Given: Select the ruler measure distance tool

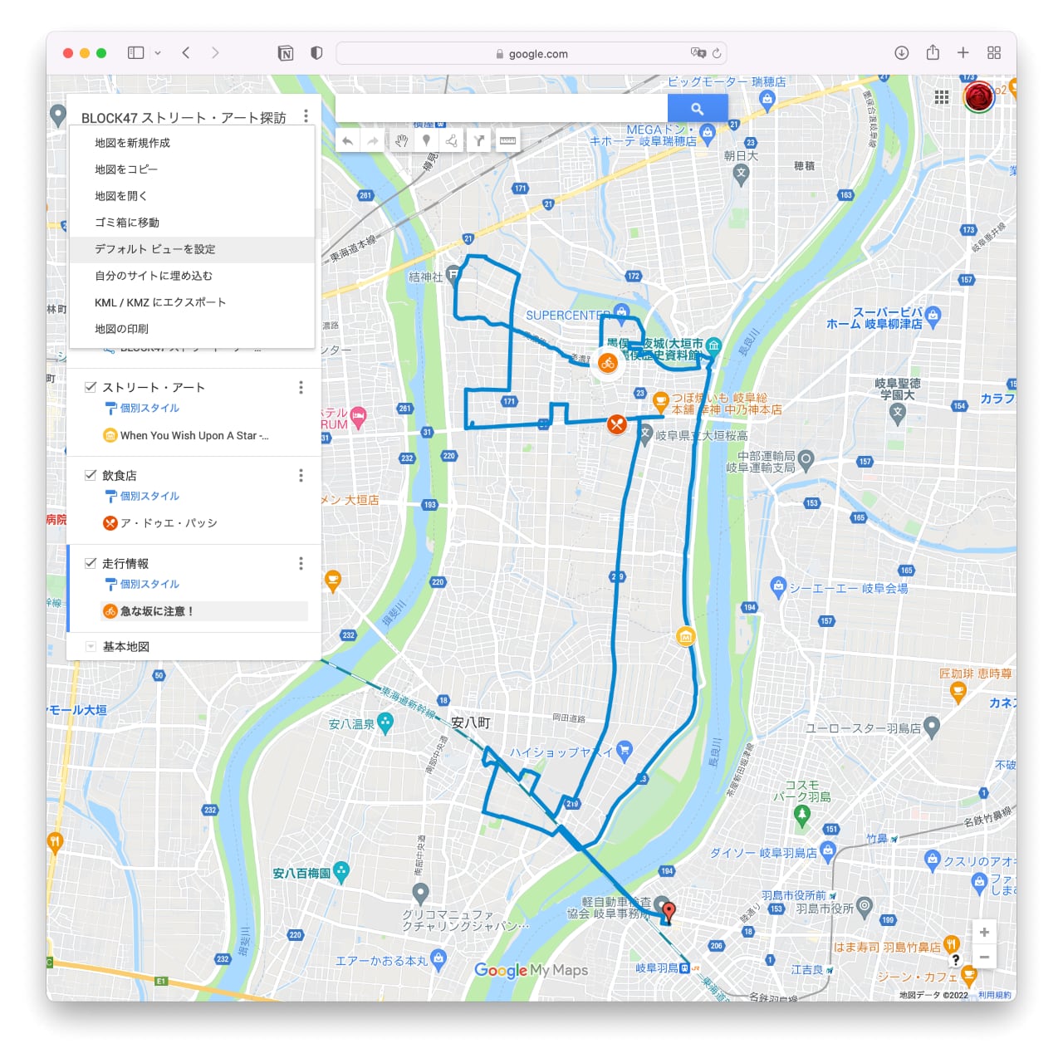Looking at the screenshot, I should pos(507,141).
